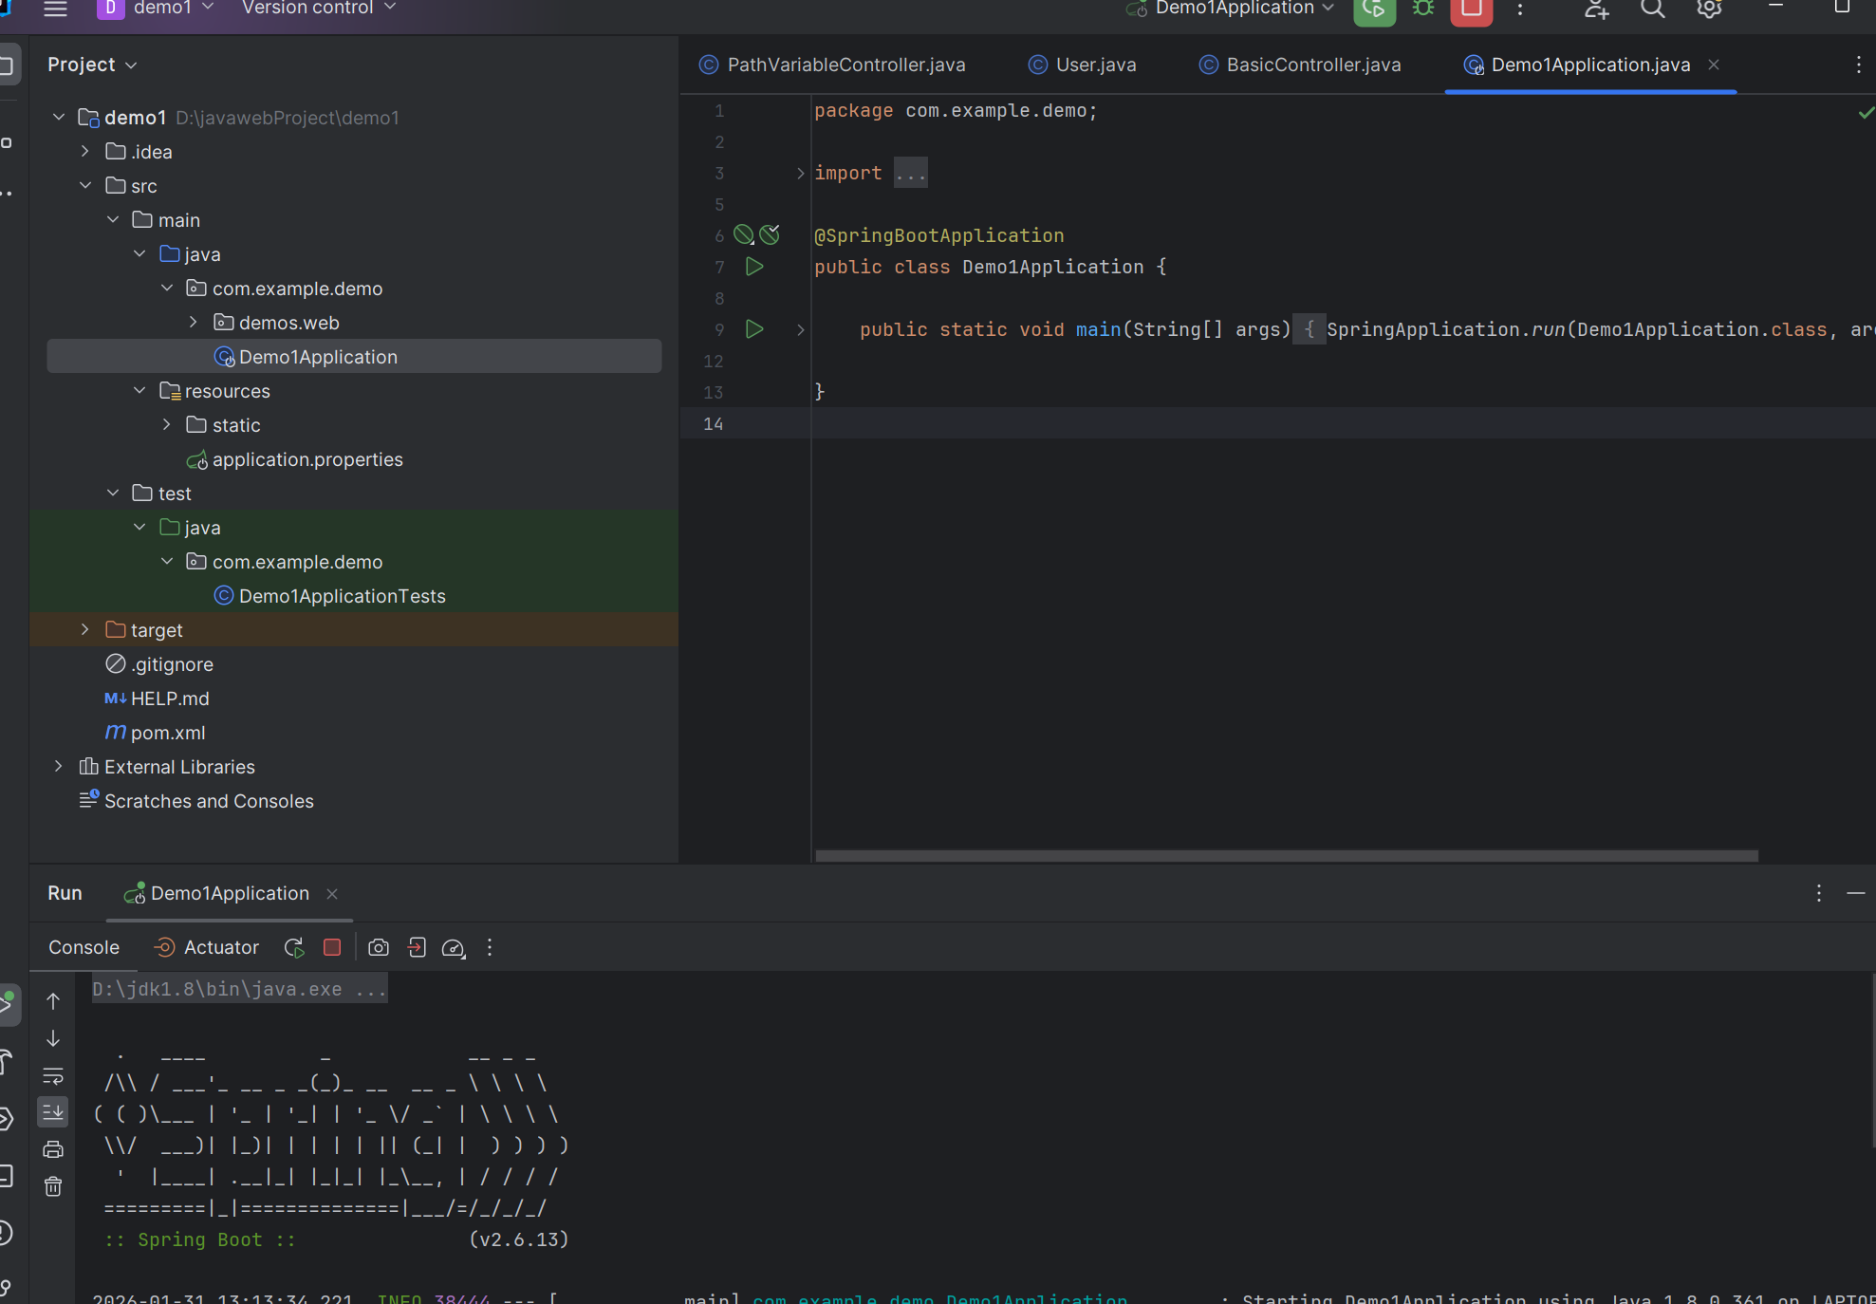
Task: Click the run gutter arrow next to main method
Action: coord(754,329)
